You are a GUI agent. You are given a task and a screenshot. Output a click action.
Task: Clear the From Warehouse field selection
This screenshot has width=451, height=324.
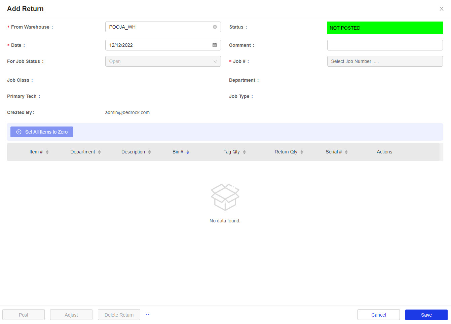pyautogui.click(x=215, y=27)
